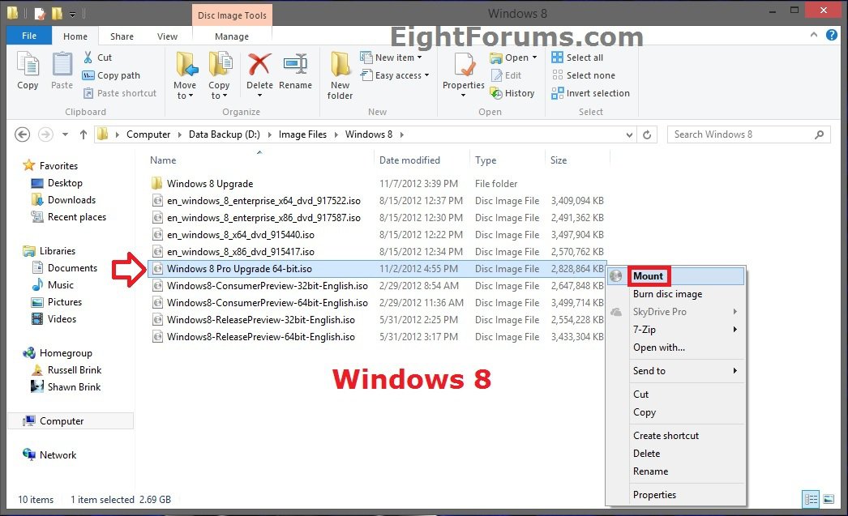Go up one folder level
848x516 pixels.
84,134
